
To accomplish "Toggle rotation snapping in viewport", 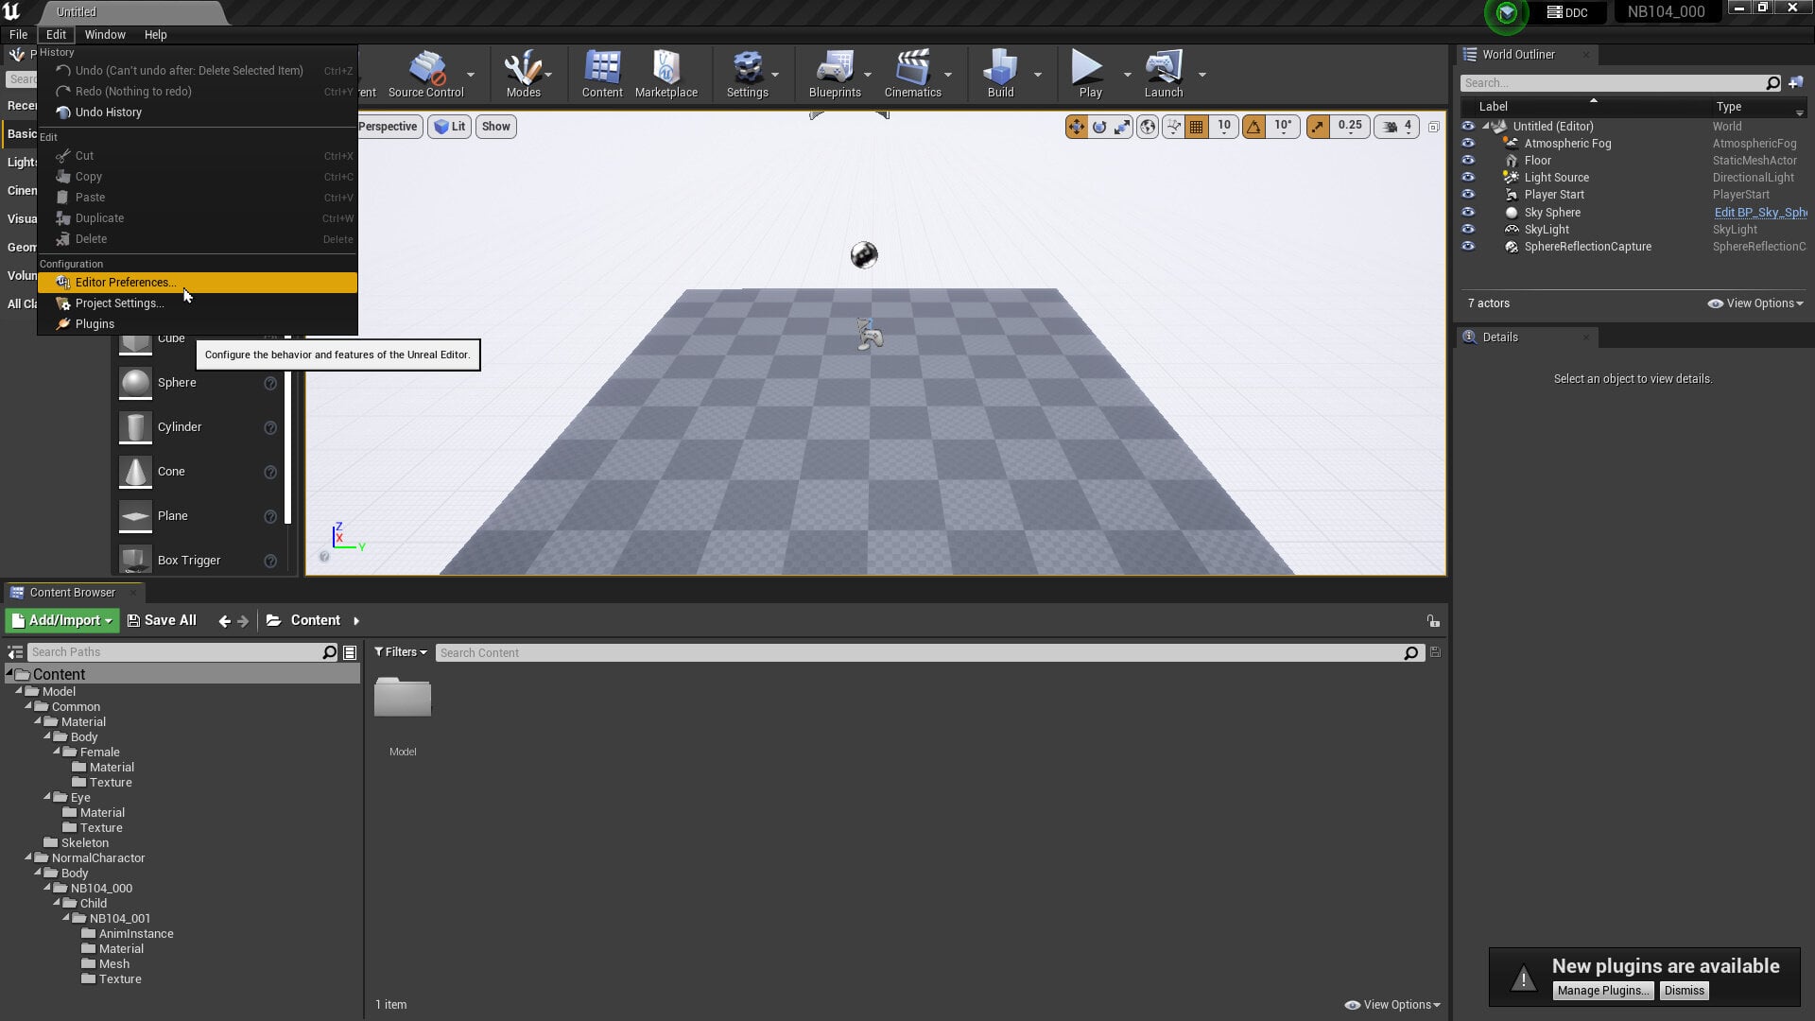I will point(1254,127).
